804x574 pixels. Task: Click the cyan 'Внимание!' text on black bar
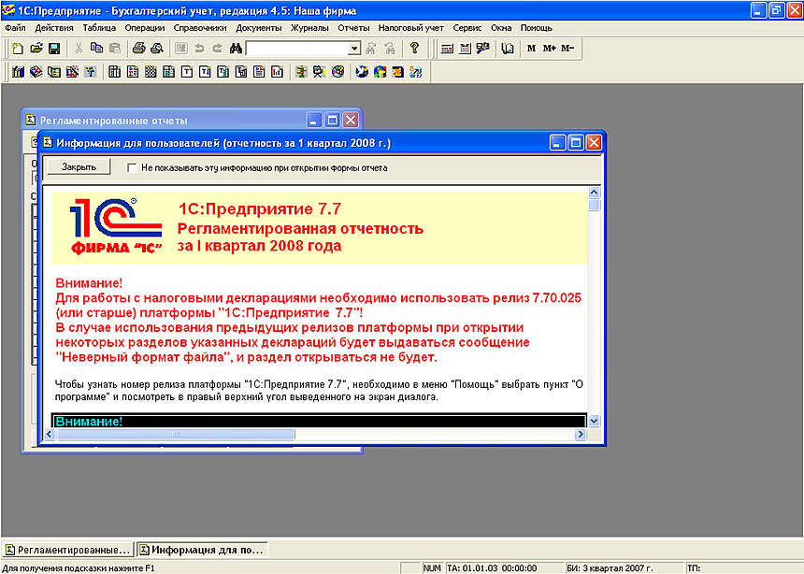(89, 421)
